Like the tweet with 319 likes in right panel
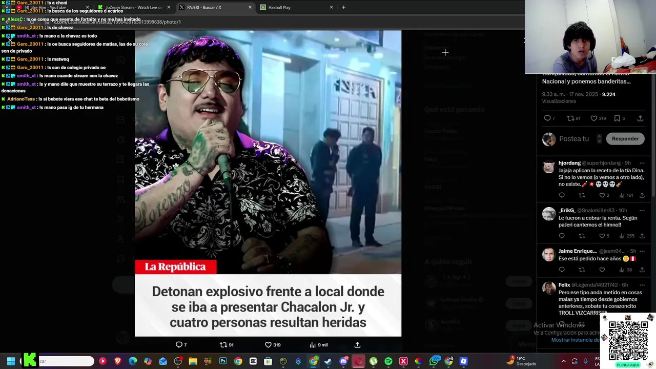 pos(599,118)
